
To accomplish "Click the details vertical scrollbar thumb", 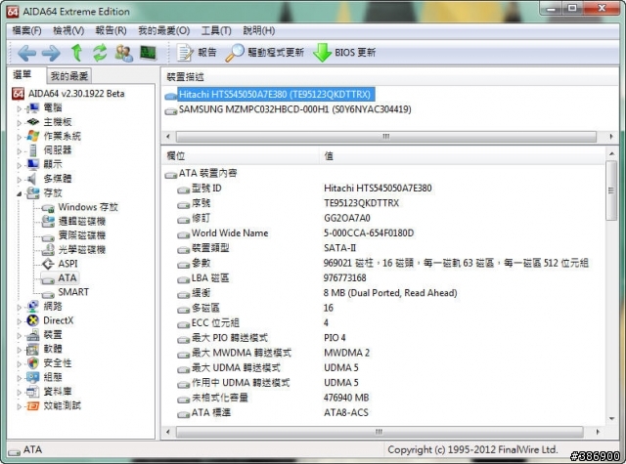I will 611,190.
